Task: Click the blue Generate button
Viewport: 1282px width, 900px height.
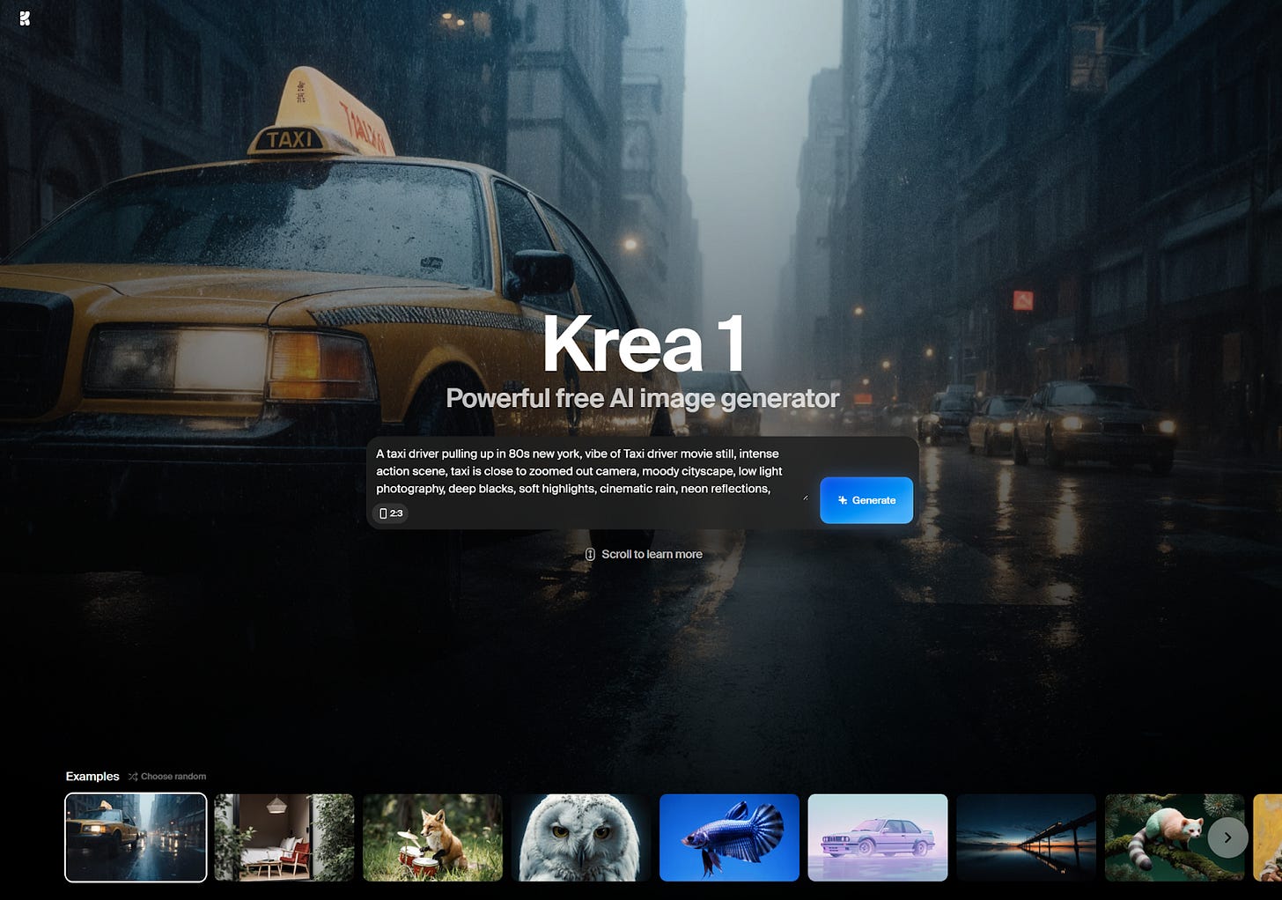Action: coord(866,500)
